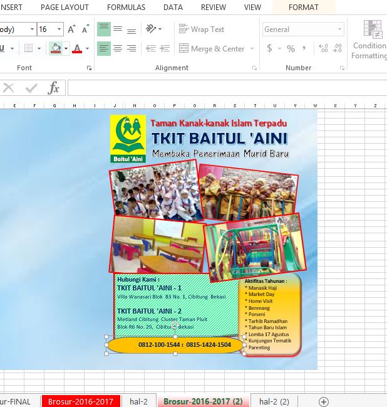Align text to the left
Viewport: 387px width, 407px height.
pyautogui.click(x=104, y=48)
